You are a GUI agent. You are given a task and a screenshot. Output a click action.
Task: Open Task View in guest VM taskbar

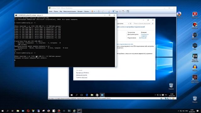[82, 95]
